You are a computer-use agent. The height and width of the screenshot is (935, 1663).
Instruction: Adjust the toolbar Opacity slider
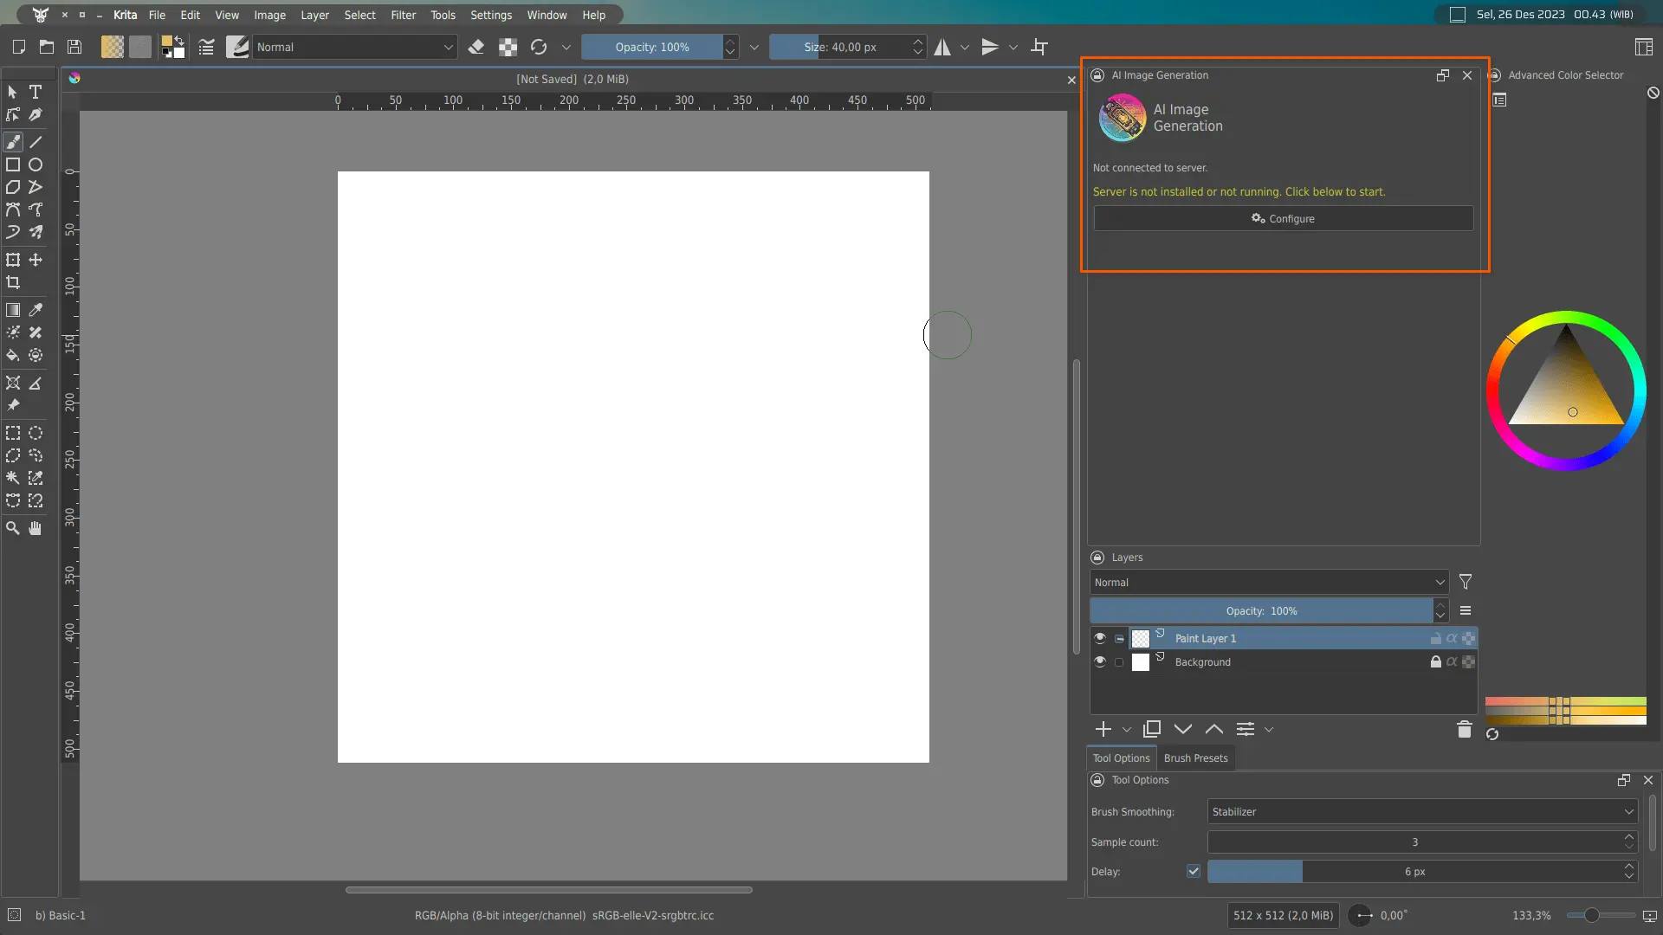coord(652,47)
